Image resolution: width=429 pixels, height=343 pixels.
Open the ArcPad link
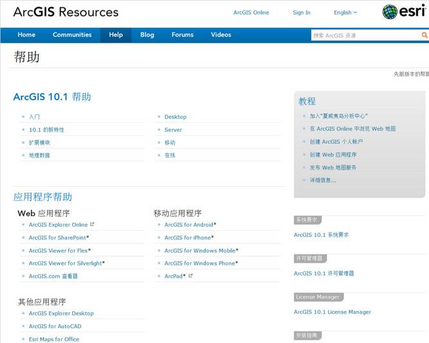pos(173,276)
